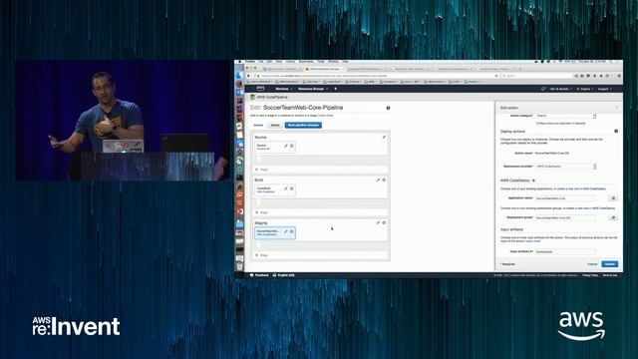This screenshot has width=638, height=359.
Task: Open the Trash in the macOS dock
Action: click(239, 266)
